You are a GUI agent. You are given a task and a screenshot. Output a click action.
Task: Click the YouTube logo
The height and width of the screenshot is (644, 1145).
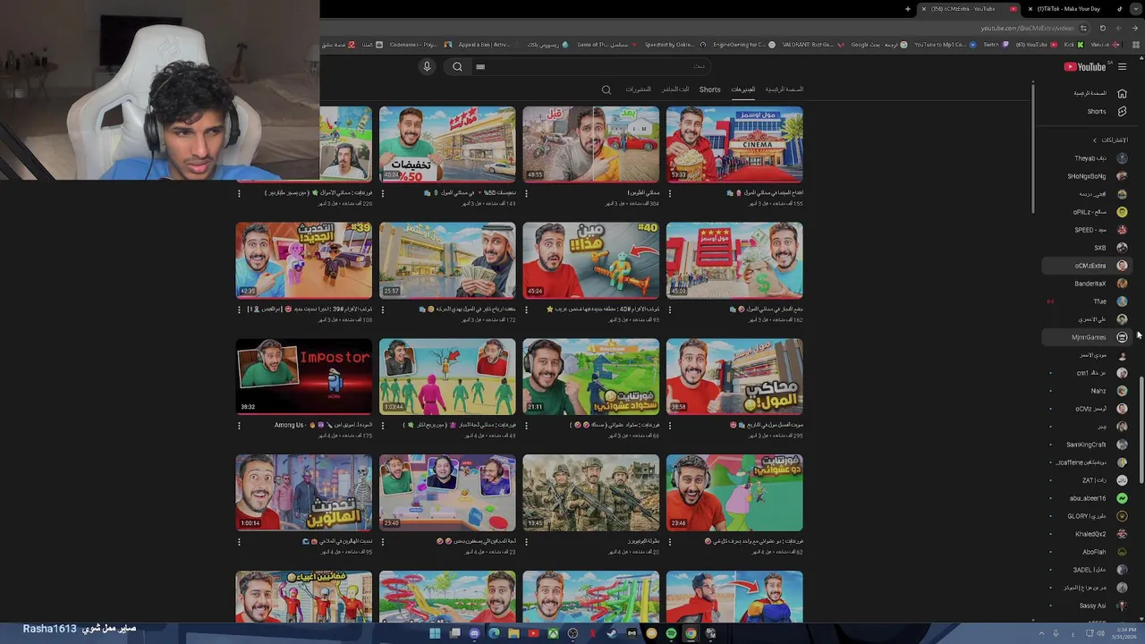coord(1085,66)
